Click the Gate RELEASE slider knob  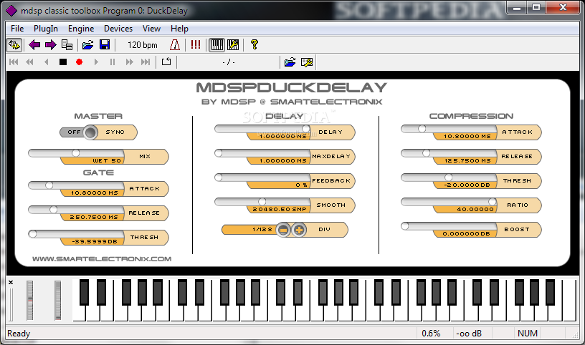point(53,210)
